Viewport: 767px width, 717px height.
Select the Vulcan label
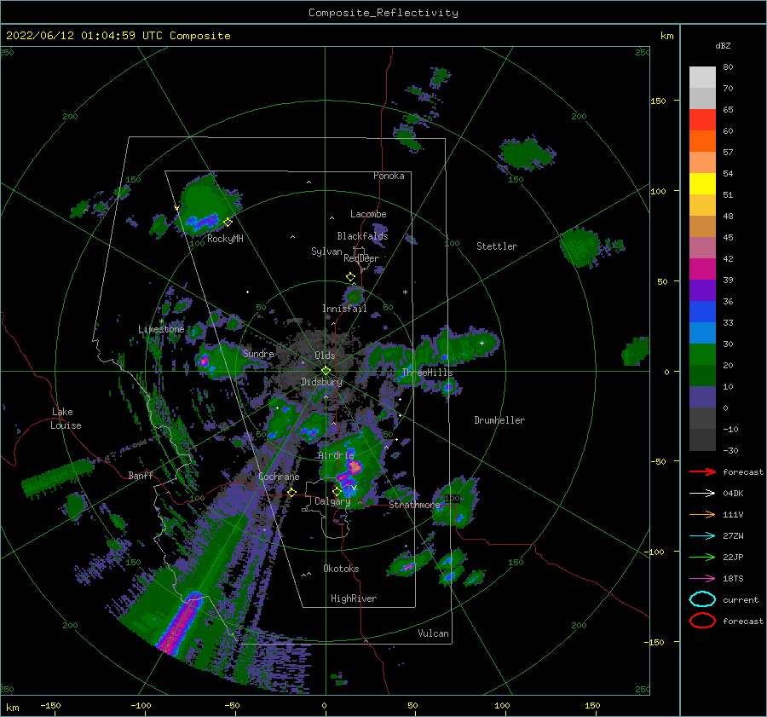pyautogui.click(x=434, y=633)
